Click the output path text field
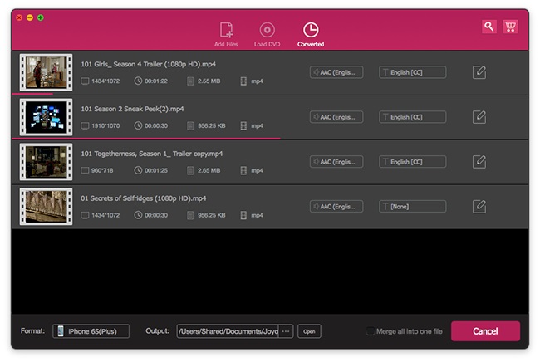Screen dimensions: 540x362 (x=228, y=331)
